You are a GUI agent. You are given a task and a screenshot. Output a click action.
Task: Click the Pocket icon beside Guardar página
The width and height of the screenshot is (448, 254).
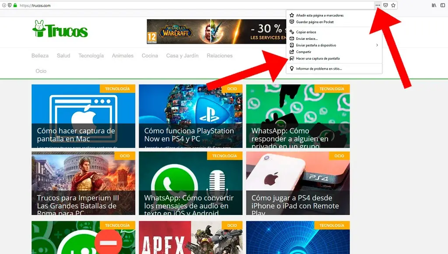click(292, 22)
